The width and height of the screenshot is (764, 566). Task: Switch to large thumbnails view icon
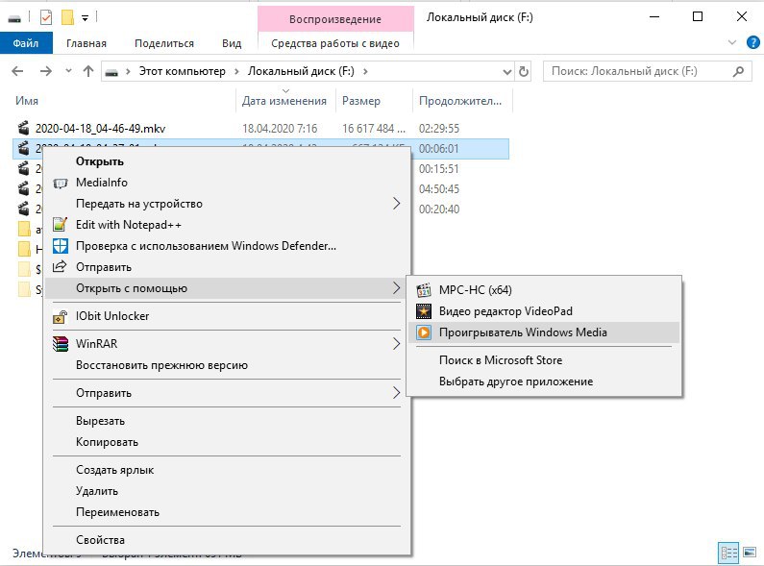750,553
